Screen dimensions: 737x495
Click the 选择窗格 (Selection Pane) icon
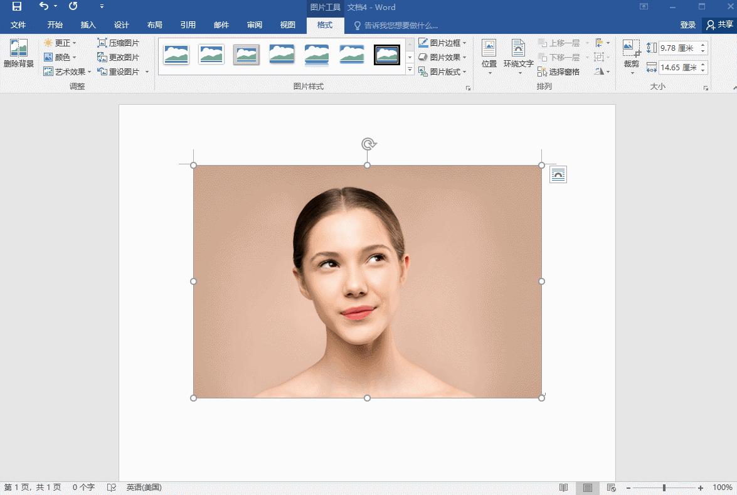pos(557,72)
